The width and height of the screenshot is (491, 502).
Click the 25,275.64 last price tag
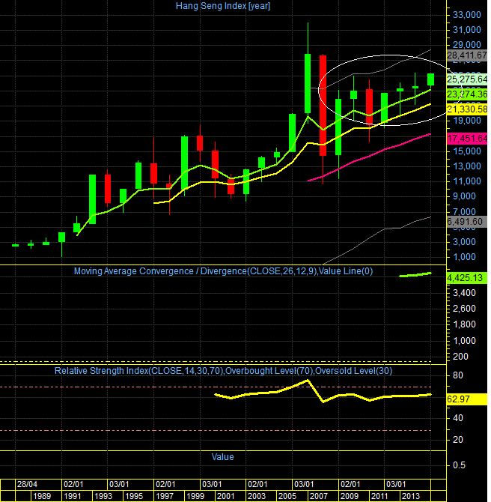pyautogui.click(x=467, y=79)
